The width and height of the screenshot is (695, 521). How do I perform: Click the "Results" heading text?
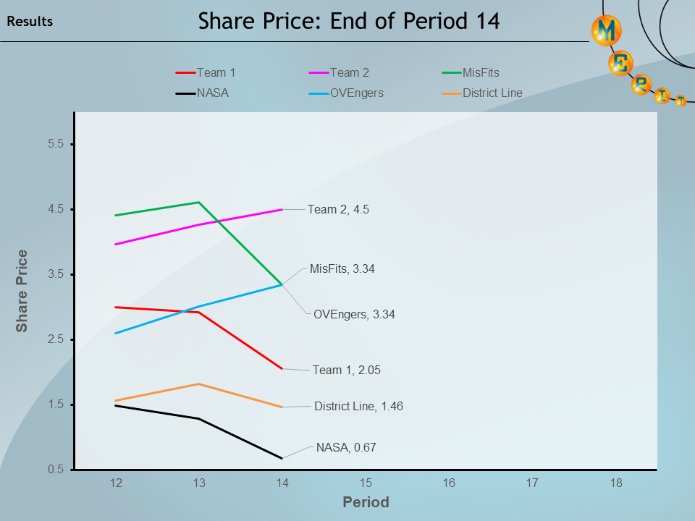tap(30, 22)
